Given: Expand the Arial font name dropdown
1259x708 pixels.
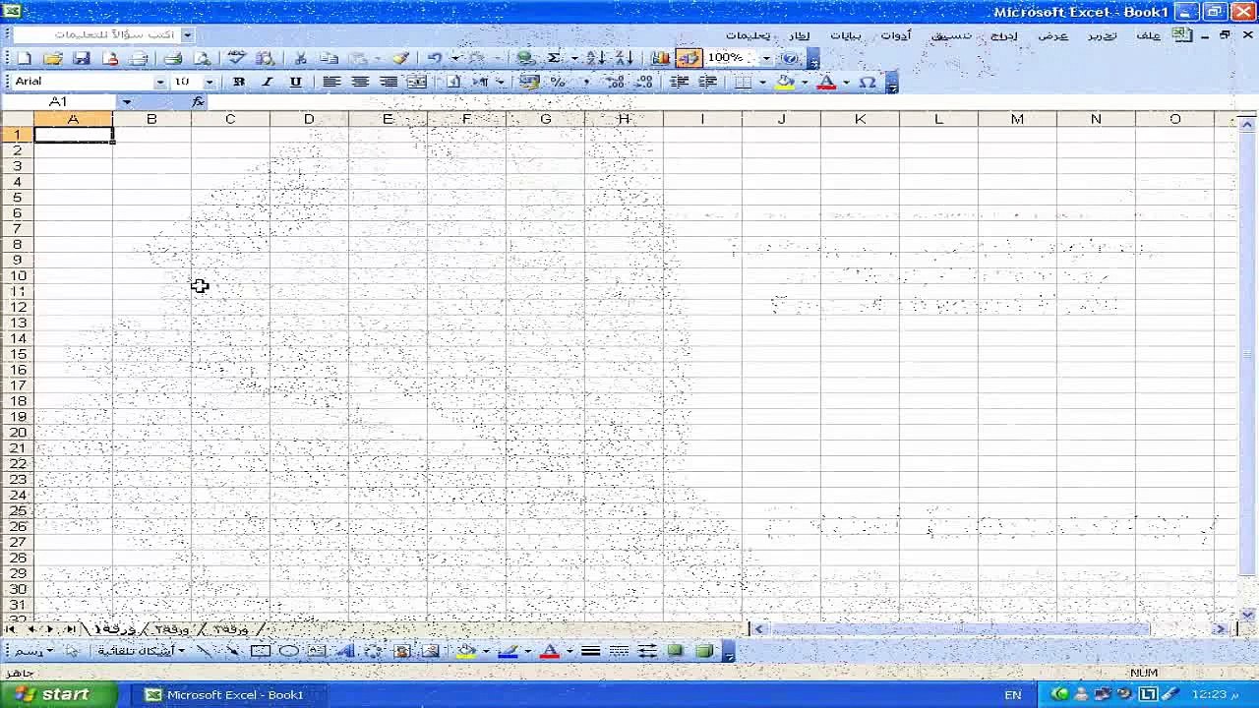Looking at the screenshot, I should [160, 83].
